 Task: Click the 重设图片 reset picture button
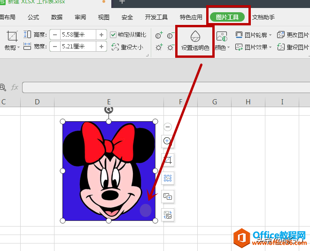293,47
